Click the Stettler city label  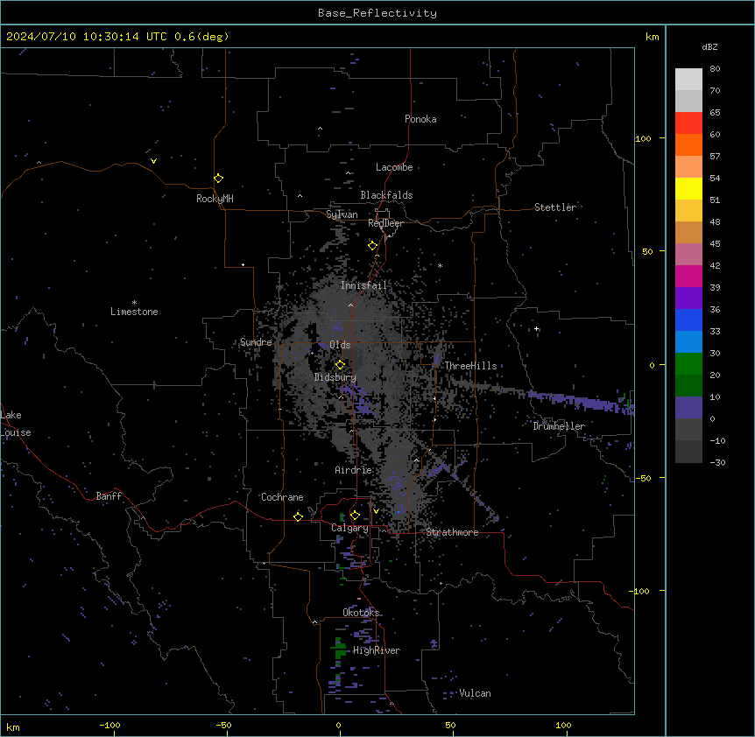555,207
